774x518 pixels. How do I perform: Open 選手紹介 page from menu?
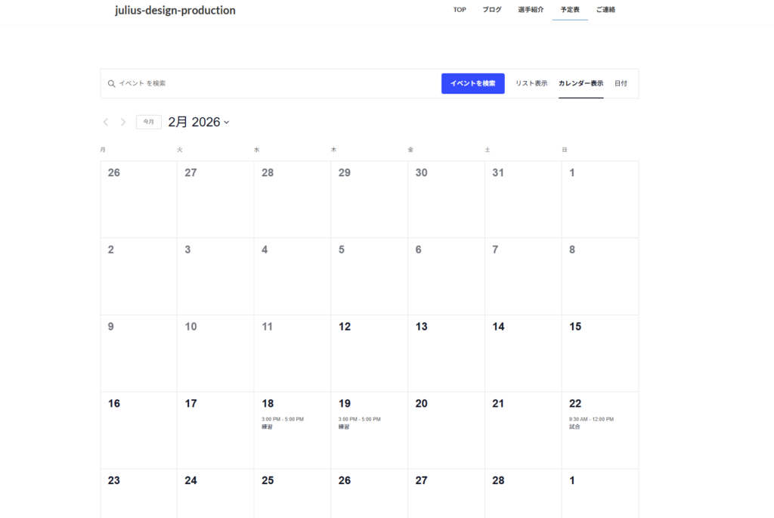point(531,10)
